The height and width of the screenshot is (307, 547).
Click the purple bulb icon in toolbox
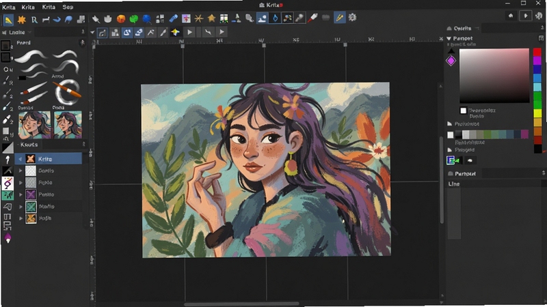[8, 238]
